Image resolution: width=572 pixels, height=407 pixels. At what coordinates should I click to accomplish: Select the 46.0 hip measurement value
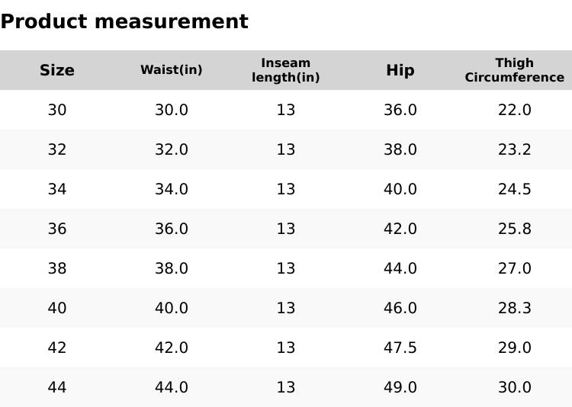[x=400, y=308]
